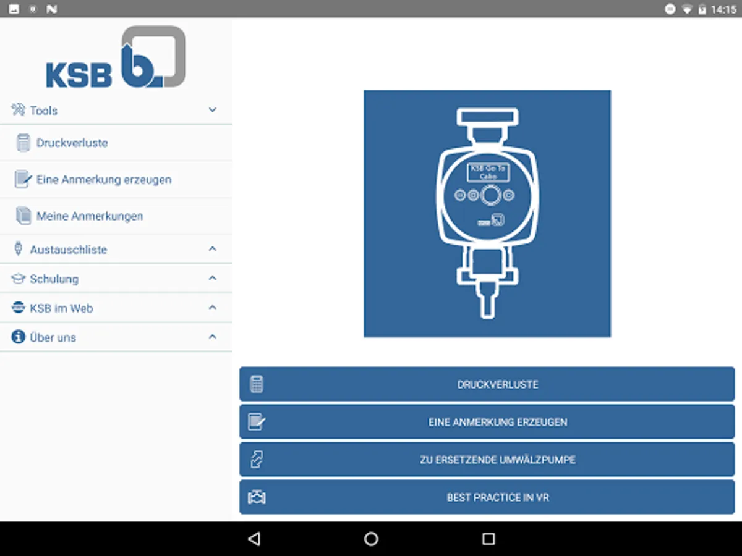Expand the Schulung section chevron
The image size is (742, 556).
tap(212, 279)
